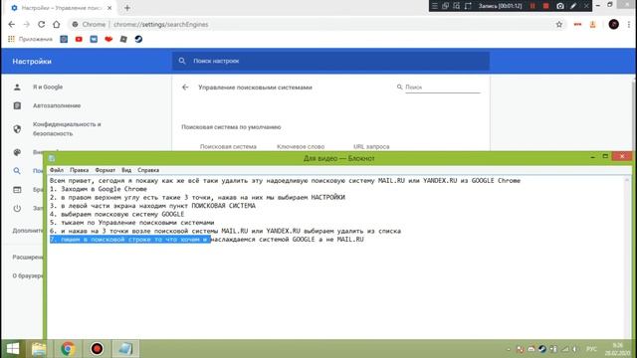
Task: Click the Поиск field for search engines
Action: click(442, 88)
